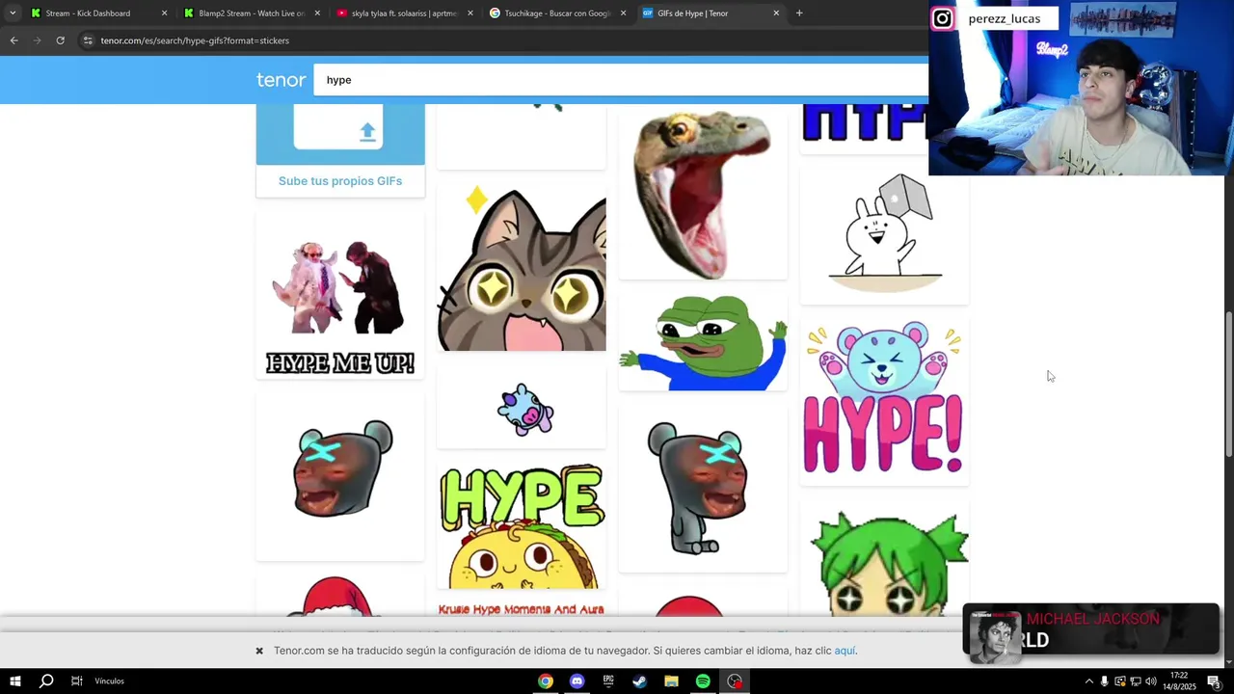Open Steam from the taskbar
Screen dimensions: 1234x694
(639, 681)
